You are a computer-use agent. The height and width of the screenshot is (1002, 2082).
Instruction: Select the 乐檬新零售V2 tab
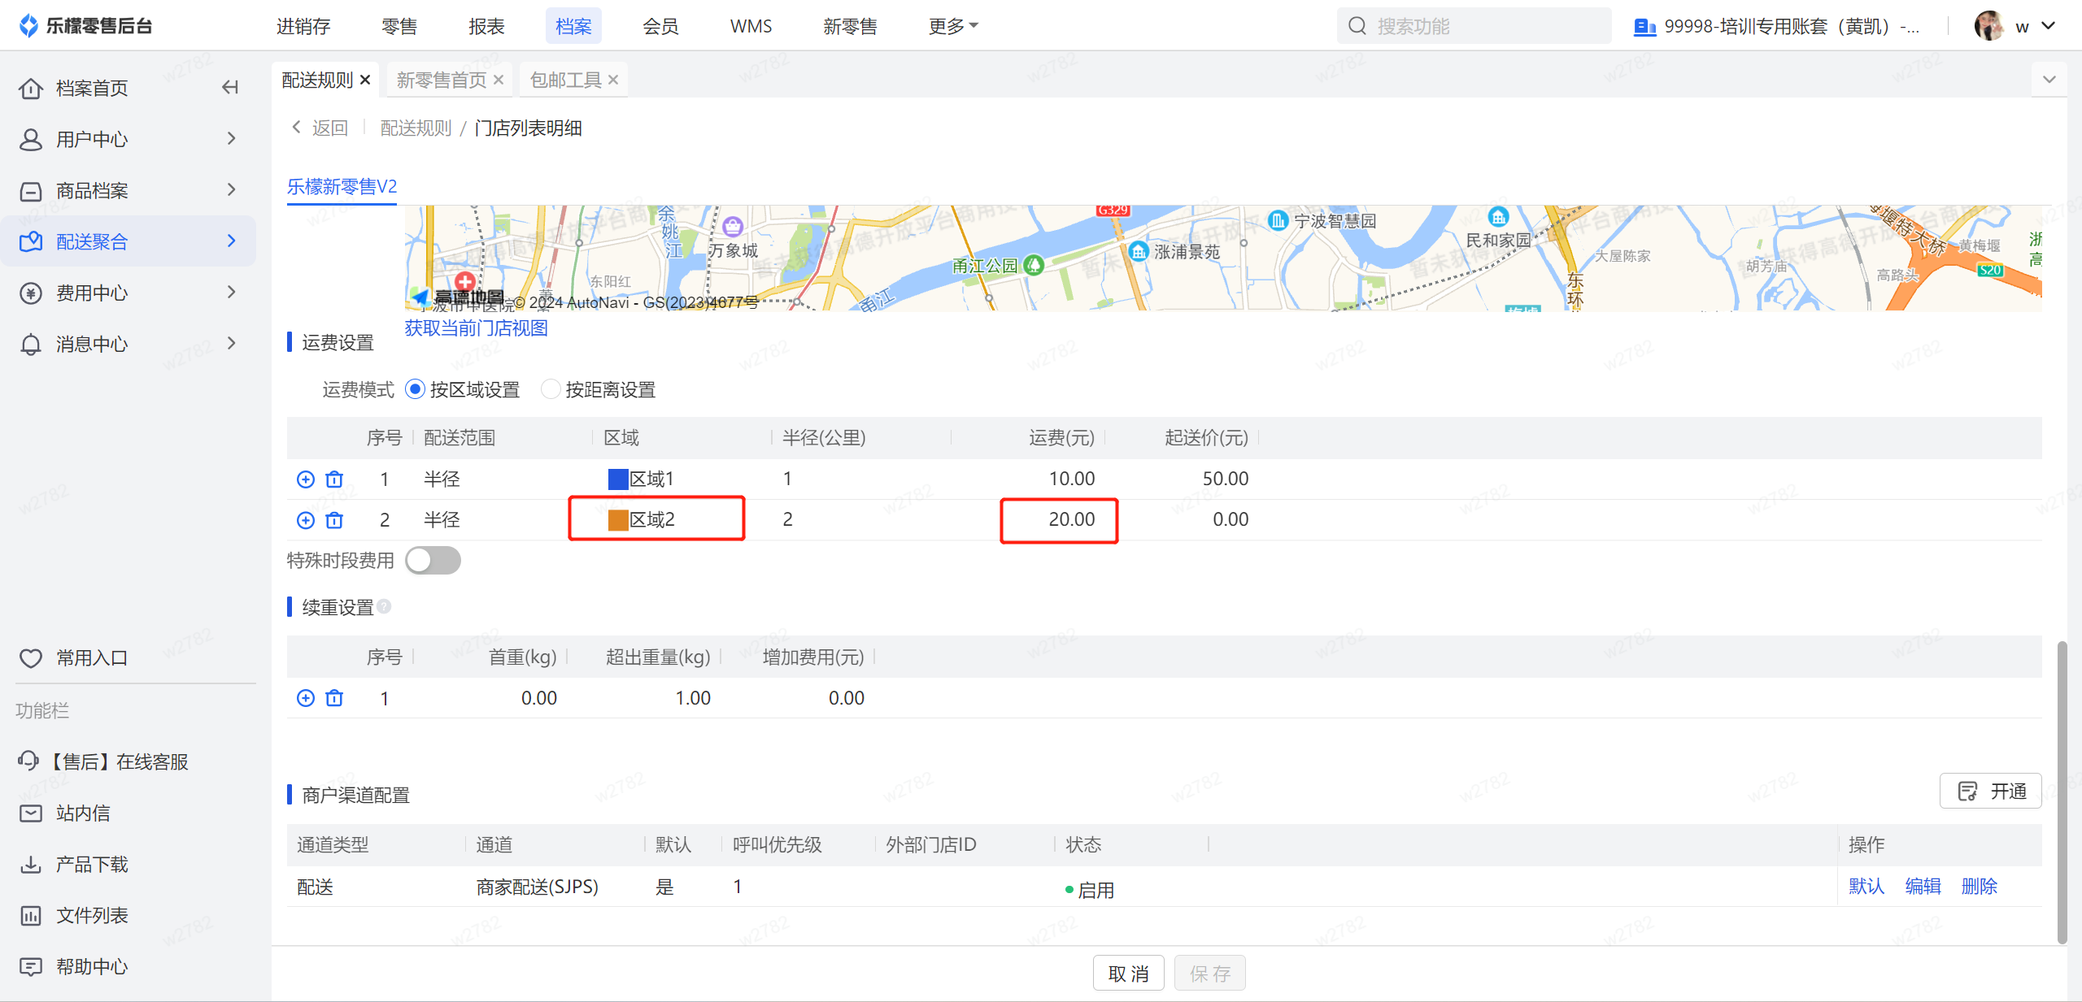tap(342, 187)
